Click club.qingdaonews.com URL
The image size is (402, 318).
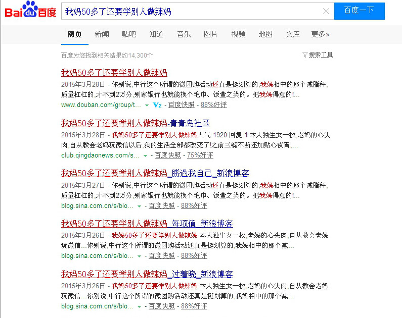tap(100, 155)
